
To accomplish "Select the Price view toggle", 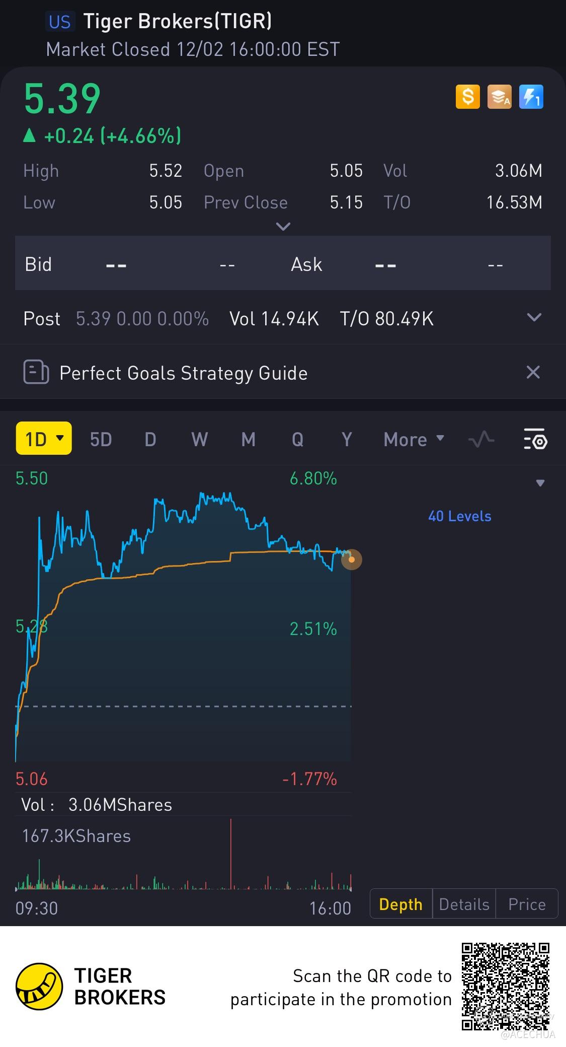I will pos(527,904).
